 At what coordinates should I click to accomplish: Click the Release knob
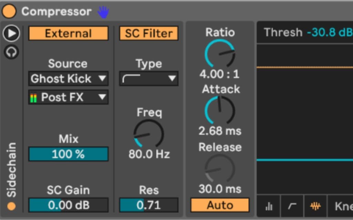(220, 168)
